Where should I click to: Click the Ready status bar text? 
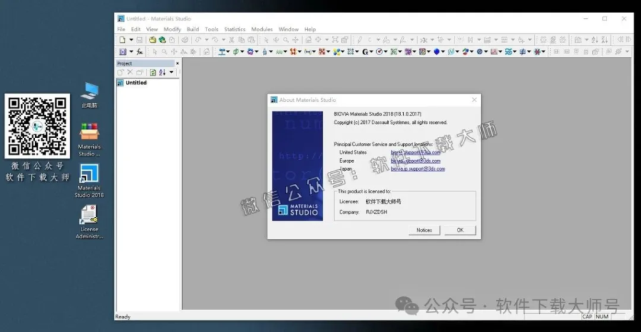coord(123,316)
